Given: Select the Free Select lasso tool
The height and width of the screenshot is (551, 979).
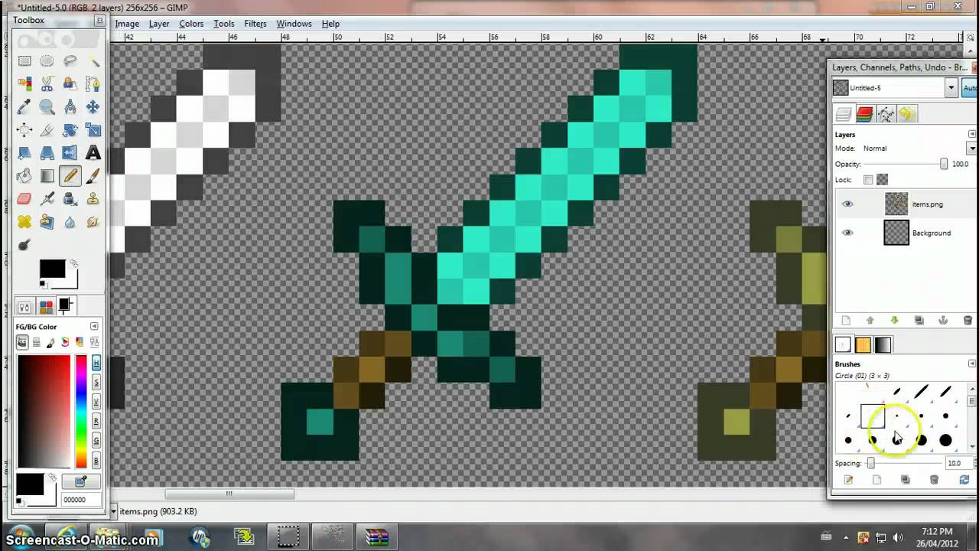Looking at the screenshot, I should [x=70, y=61].
